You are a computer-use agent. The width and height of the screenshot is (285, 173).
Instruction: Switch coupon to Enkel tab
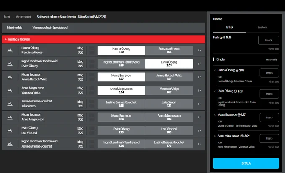click(x=229, y=27)
